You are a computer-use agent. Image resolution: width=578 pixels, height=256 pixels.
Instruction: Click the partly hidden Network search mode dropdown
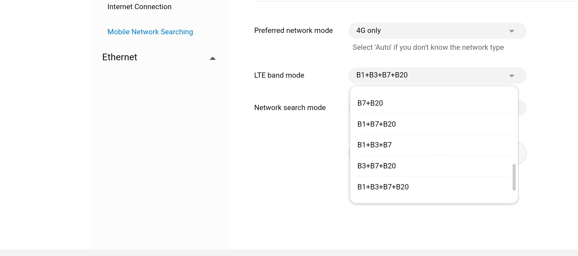[522, 108]
